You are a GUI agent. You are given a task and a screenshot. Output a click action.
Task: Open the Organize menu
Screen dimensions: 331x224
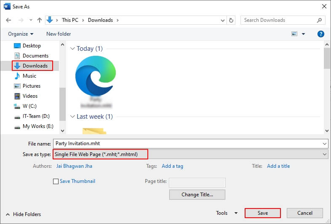(x=21, y=34)
